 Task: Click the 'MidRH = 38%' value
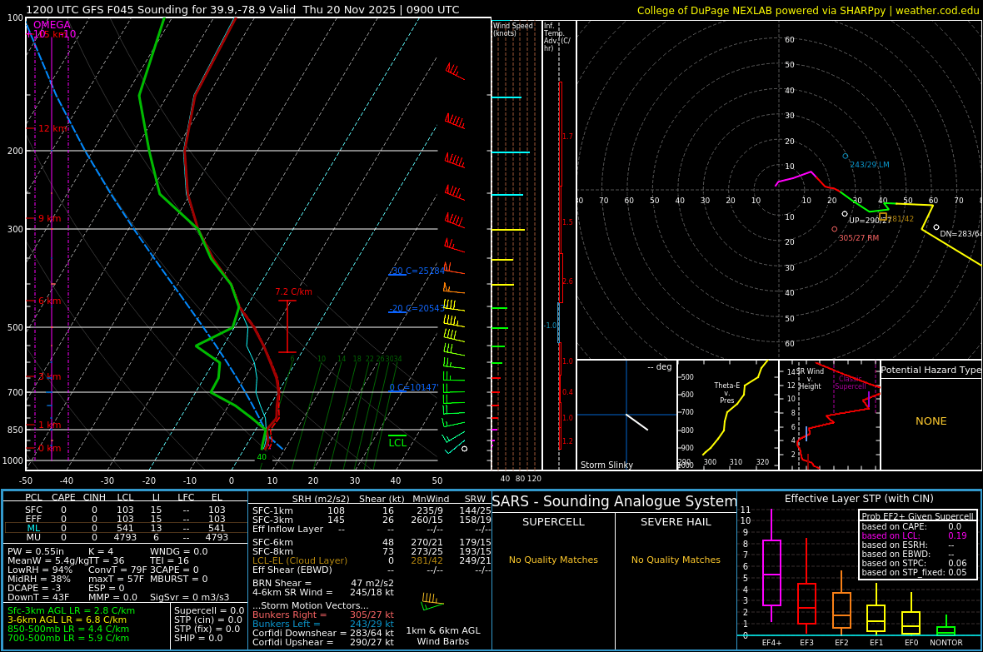pos(39,580)
